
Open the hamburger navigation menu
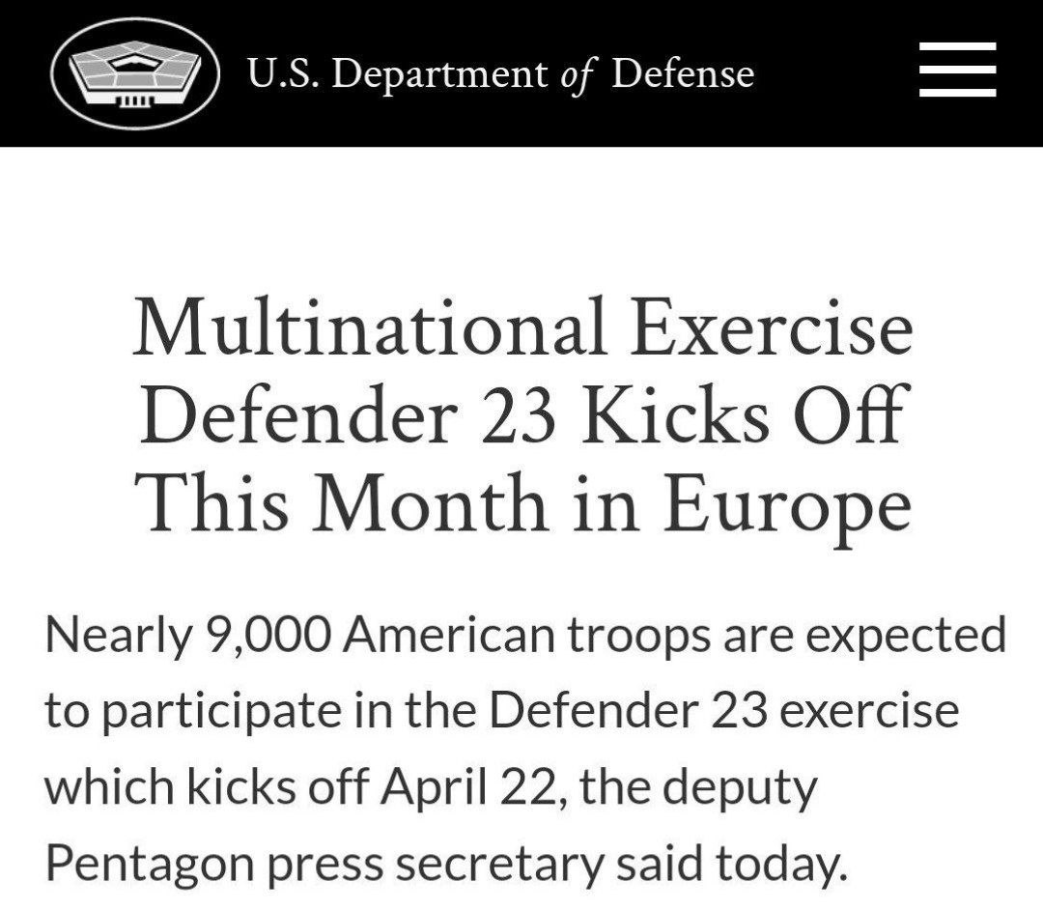(957, 70)
